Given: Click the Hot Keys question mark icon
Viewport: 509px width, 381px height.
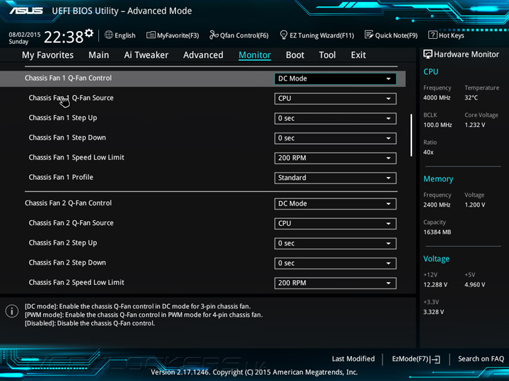Looking at the screenshot, I should tap(433, 35).
